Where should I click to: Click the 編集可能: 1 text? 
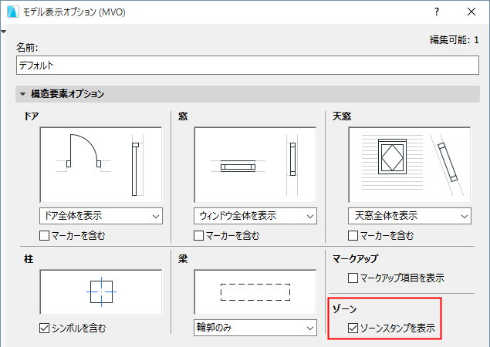(454, 40)
